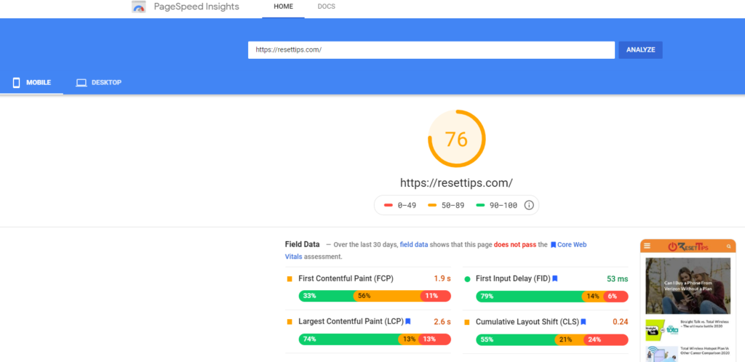Open the score legend info icon
The height and width of the screenshot is (362, 745).
pos(529,206)
